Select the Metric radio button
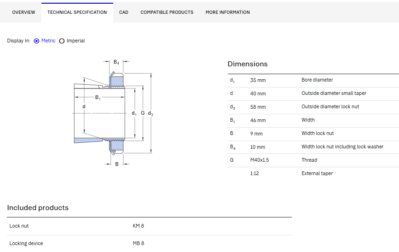 [x=37, y=41]
